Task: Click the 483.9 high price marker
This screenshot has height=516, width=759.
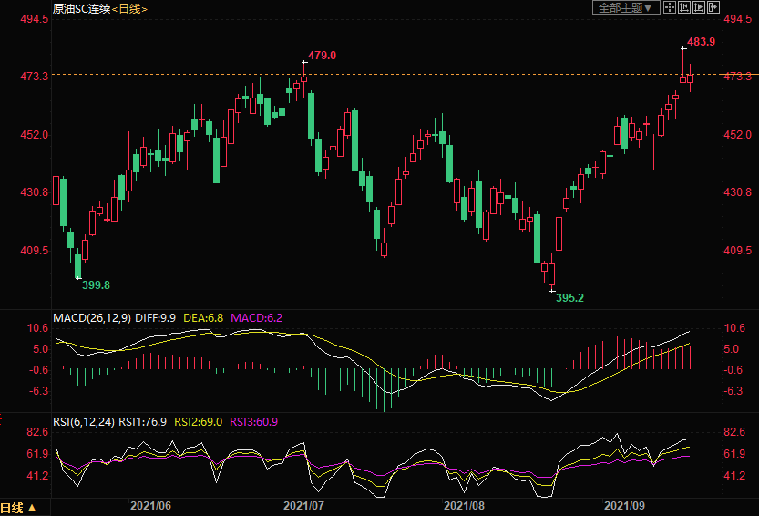Action: tap(701, 42)
